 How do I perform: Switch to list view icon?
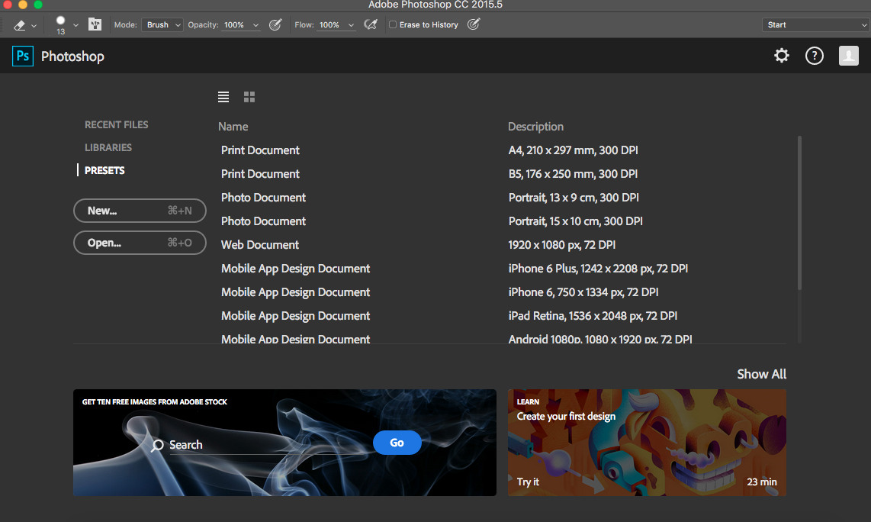[x=223, y=97]
